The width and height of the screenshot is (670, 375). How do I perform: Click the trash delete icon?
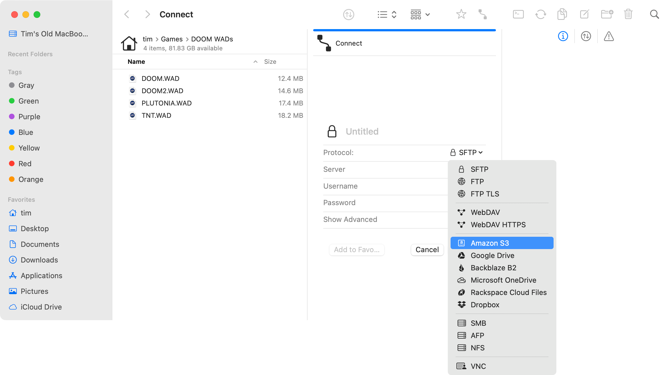coord(628,14)
